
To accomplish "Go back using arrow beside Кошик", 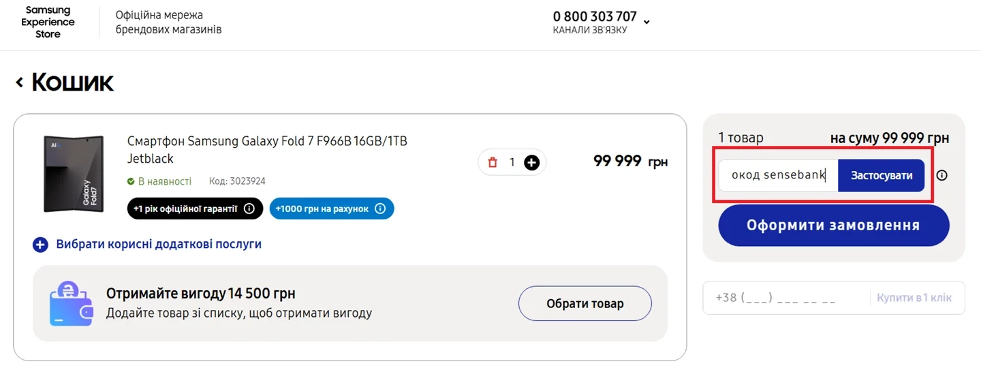I will 20,82.
